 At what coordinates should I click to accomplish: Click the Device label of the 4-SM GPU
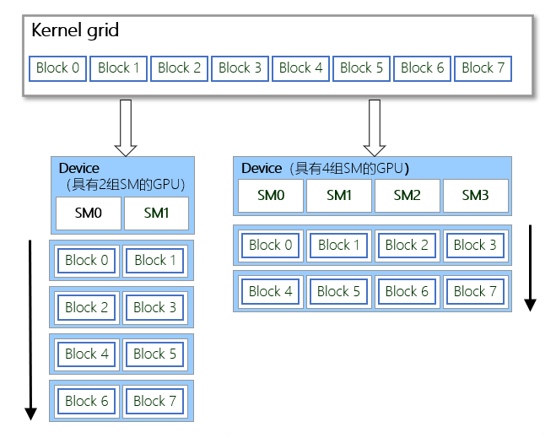tap(262, 169)
